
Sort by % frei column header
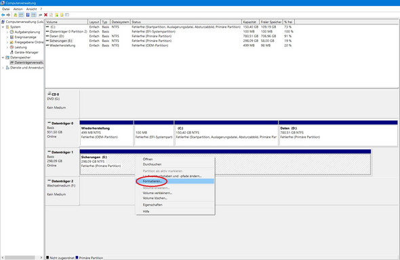point(289,22)
